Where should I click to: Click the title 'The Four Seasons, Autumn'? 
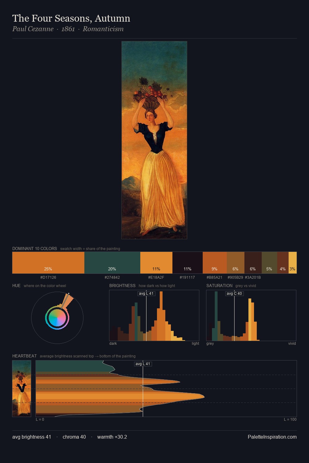(71, 19)
